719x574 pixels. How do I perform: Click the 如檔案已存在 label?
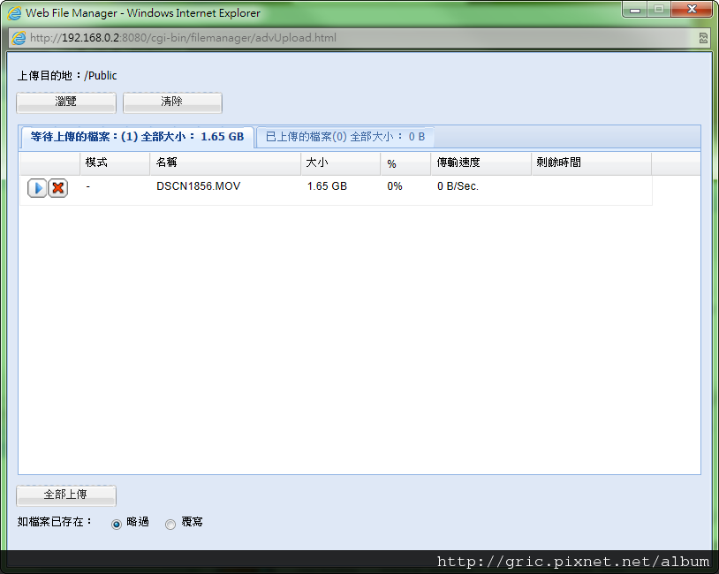tap(55, 522)
